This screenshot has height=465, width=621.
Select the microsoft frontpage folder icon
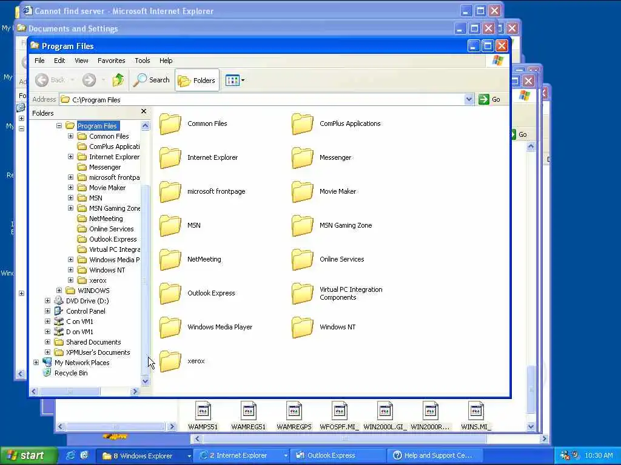coord(170,191)
